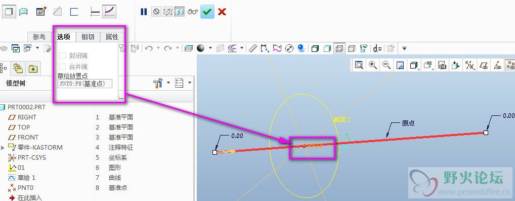Cancel feature with red X

[222, 12]
